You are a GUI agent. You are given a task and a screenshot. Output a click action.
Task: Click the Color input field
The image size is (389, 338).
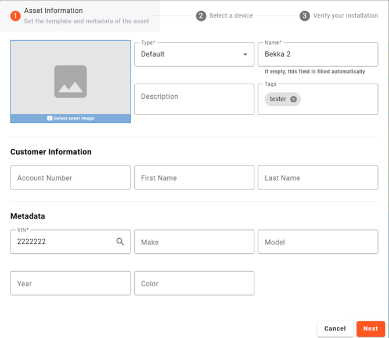[194, 283]
